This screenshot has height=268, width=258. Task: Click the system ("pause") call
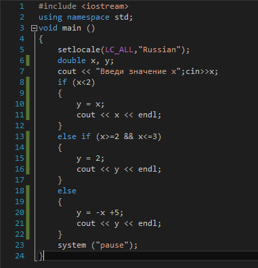coord(98,245)
